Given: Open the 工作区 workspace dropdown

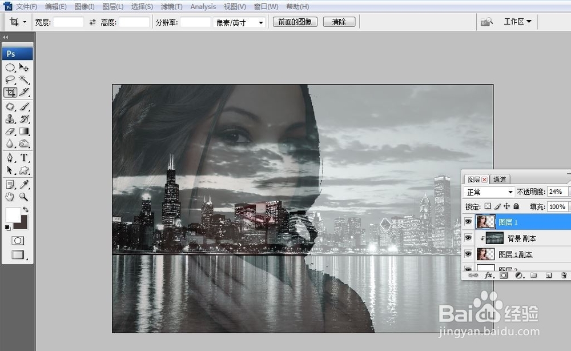Looking at the screenshot, I should [x=517, y=22].
